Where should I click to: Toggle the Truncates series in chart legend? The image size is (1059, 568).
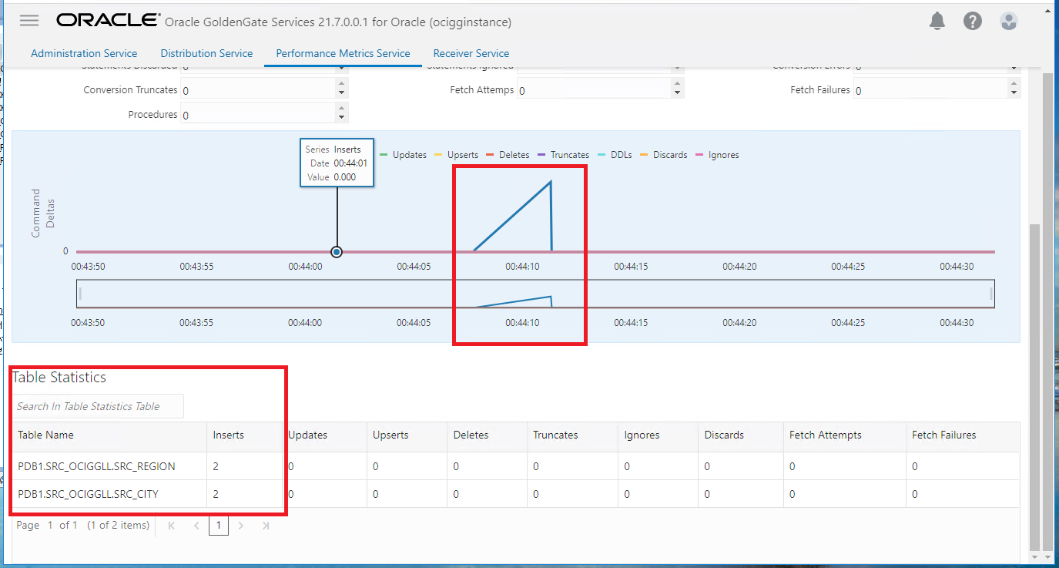[x=563, y=155]
